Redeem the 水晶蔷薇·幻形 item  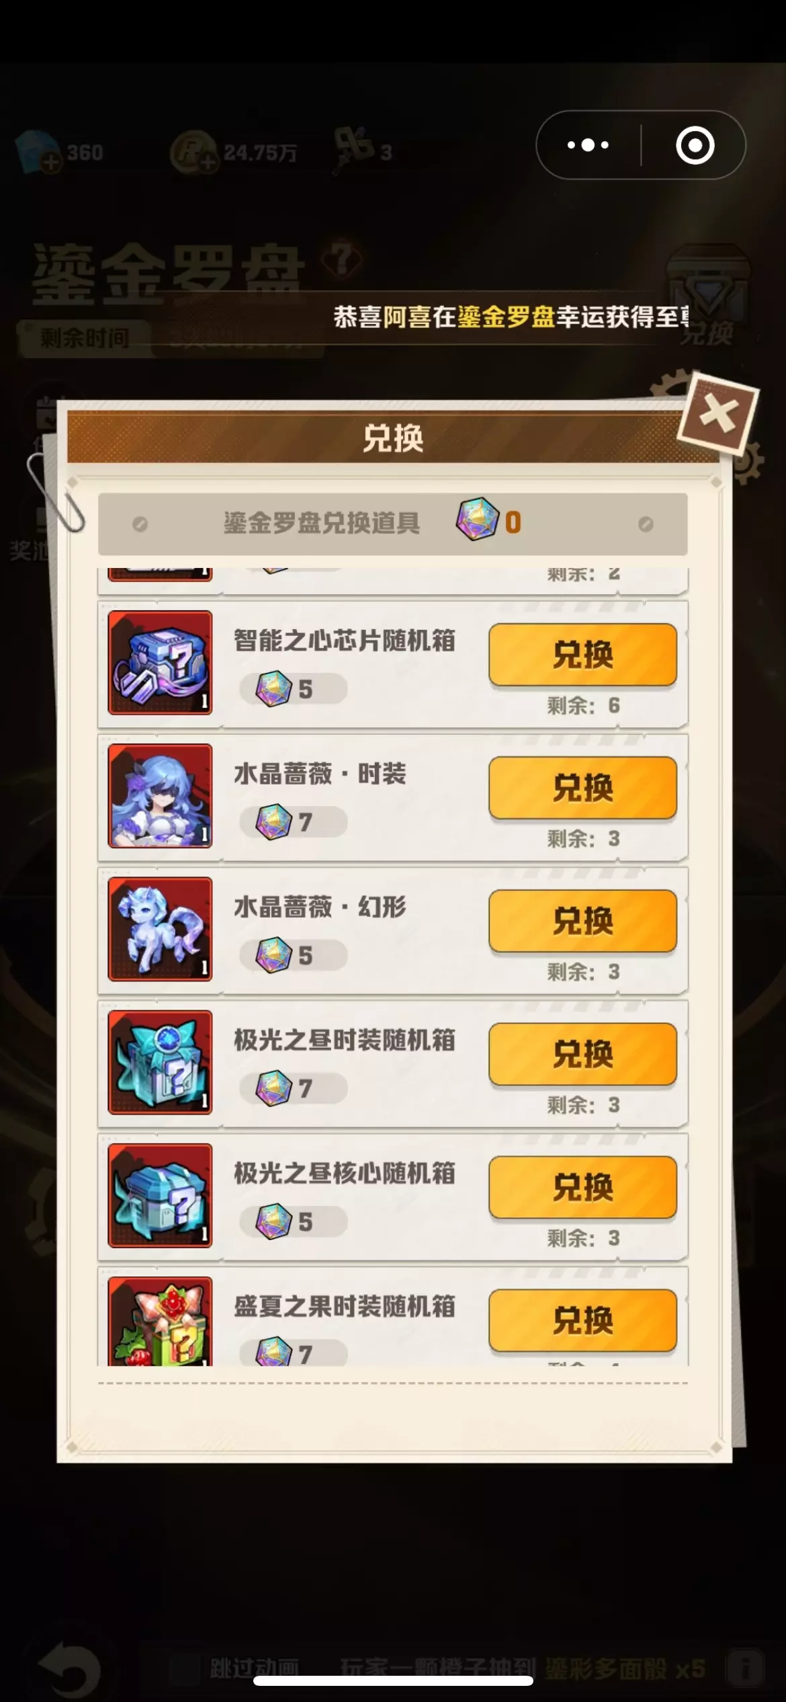click(582, 921)
